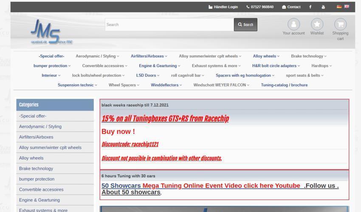Viewport: 361px width, 212px height.
Task: Expand Exhaust systems & more top menu
Action: pos(216,66)
